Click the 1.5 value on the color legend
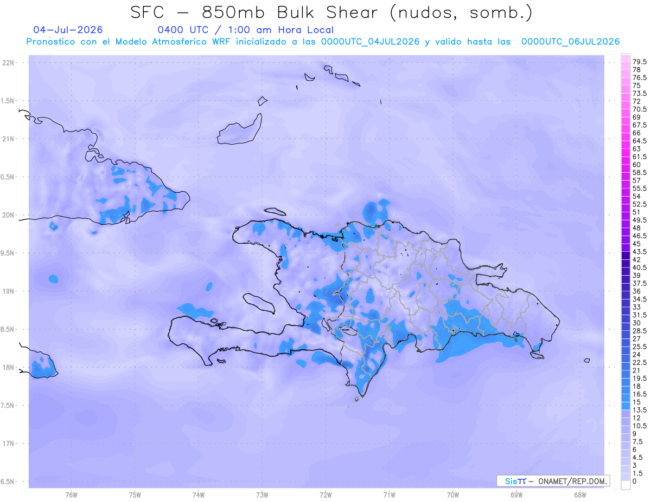651x502 pixels. pyautogui.click(x=639, y=473)
